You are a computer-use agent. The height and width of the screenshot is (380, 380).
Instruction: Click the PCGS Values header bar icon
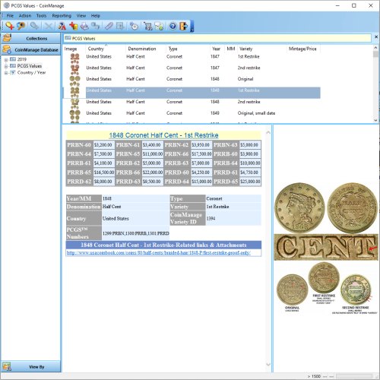(68, 38)
